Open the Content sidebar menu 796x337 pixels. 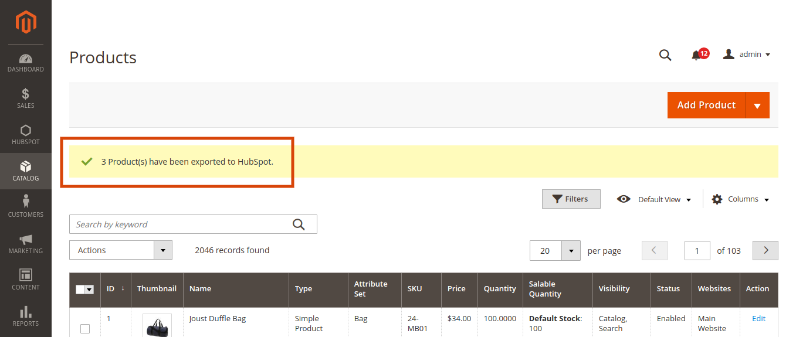pyautogui.click(x=26, y=280)
